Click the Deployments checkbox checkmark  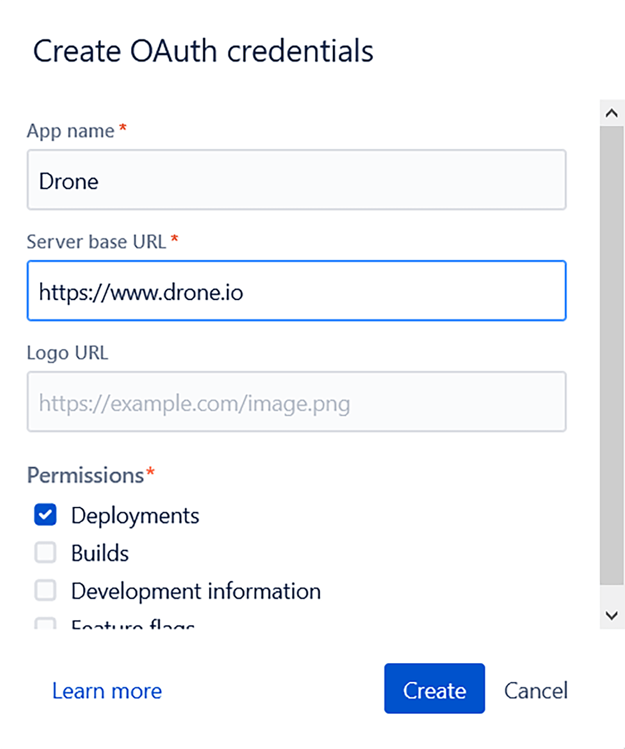[x=46, y=515]
